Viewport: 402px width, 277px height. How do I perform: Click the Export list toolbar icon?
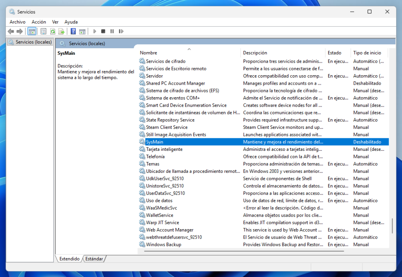pyautogui.click(x=61, y=31)
